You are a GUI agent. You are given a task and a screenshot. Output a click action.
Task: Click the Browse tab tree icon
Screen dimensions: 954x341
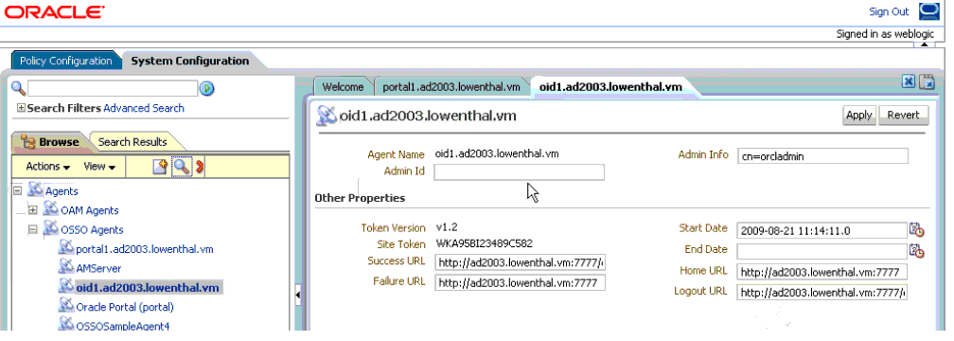28,142
